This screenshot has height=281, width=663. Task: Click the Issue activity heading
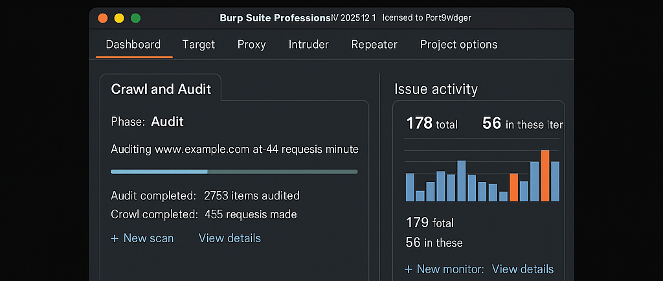pyautogui.click(x=436, y=89)
